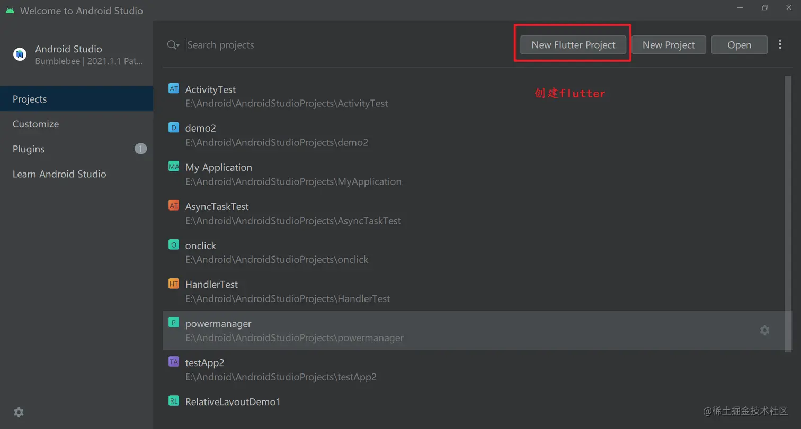Open the three-dot more actions menu
The image size is (801, 429).
(780, 44)
